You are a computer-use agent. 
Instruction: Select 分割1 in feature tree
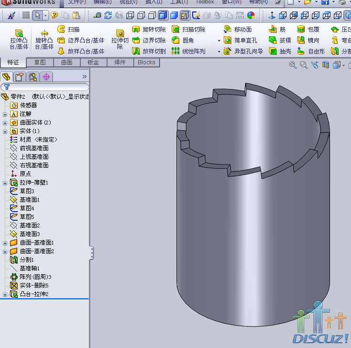click(x=22, y=260)
